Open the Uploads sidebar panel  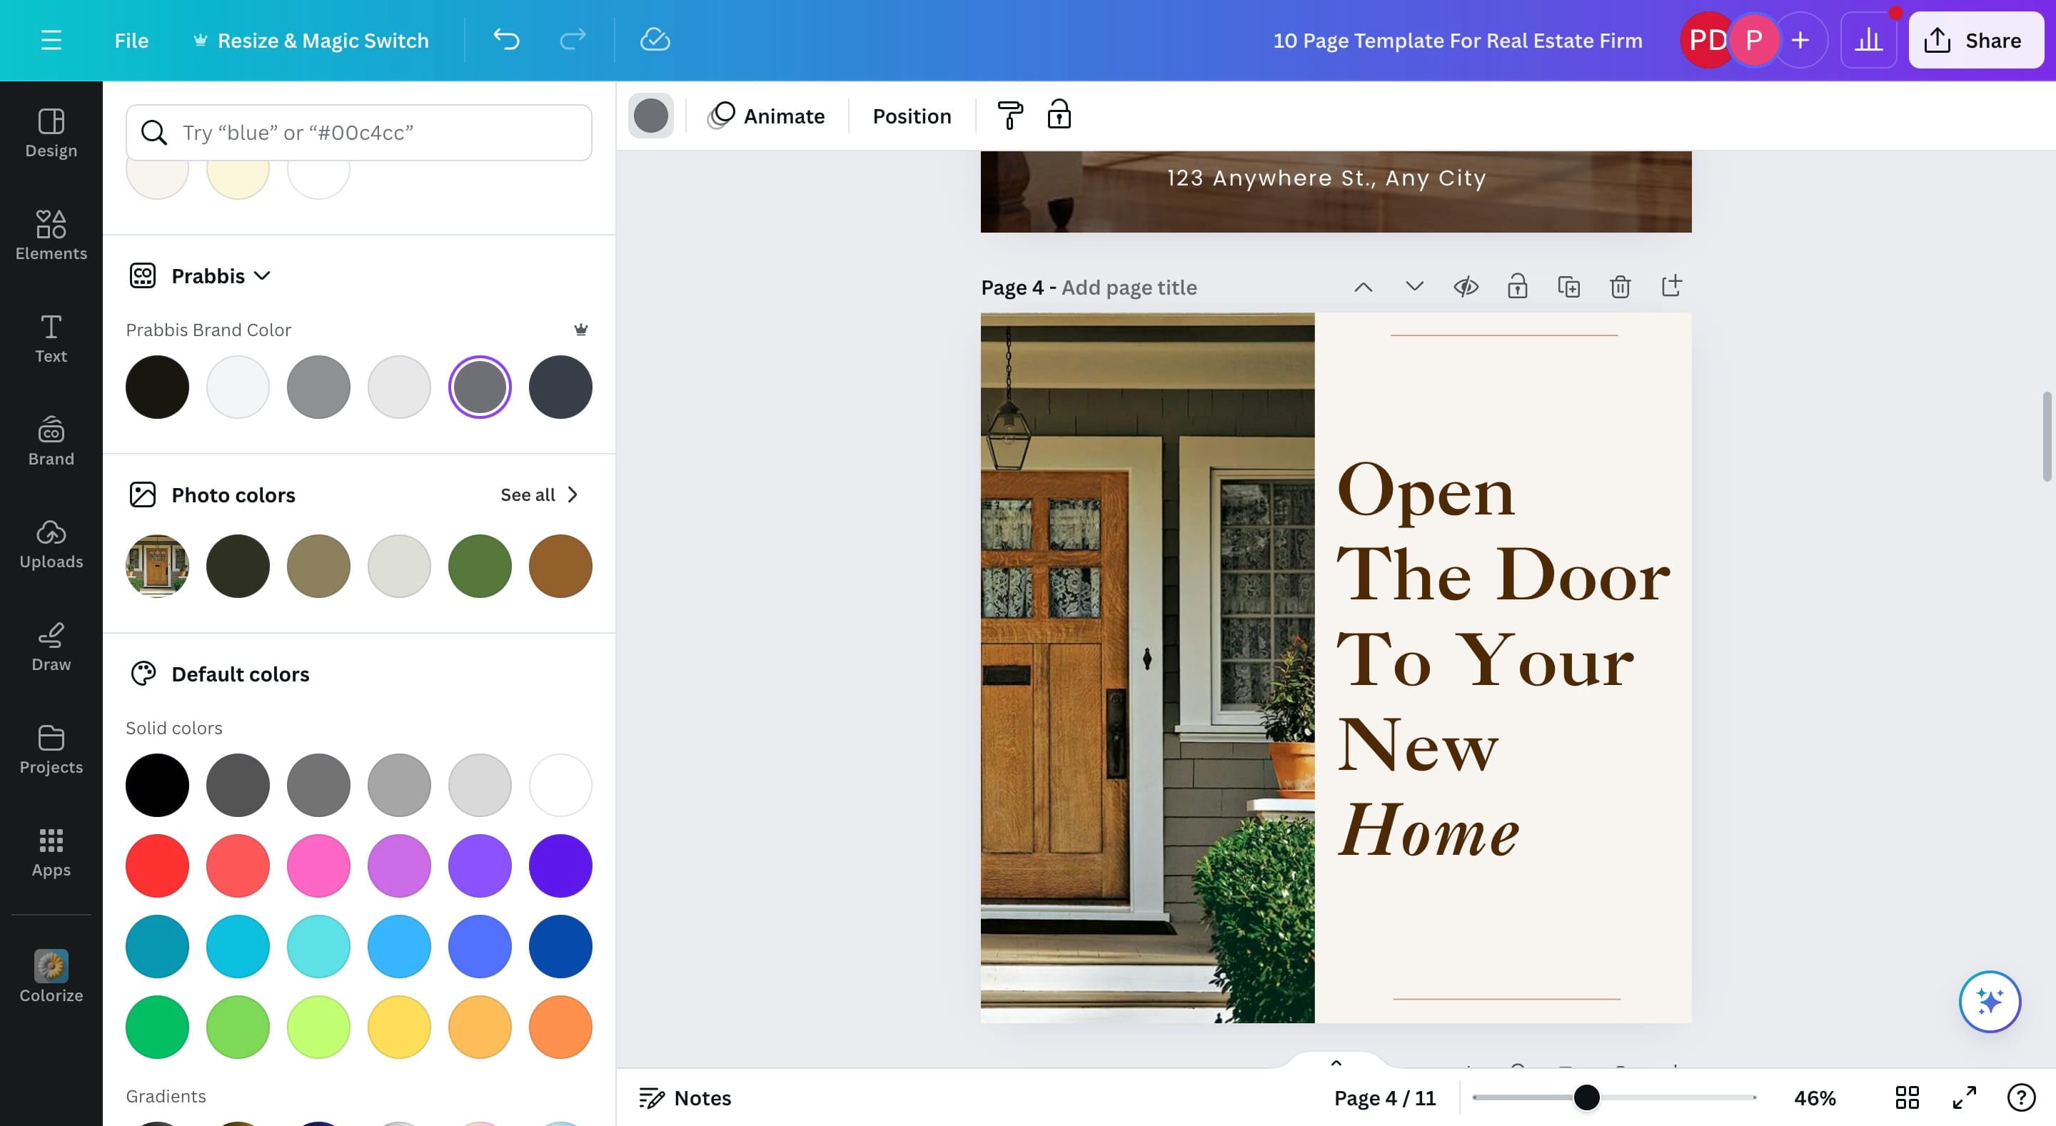pos(51,544)
